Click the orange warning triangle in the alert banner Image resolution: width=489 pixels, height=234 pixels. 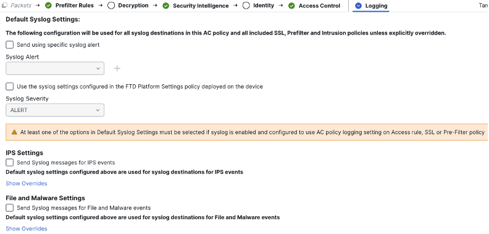point(14,132)
